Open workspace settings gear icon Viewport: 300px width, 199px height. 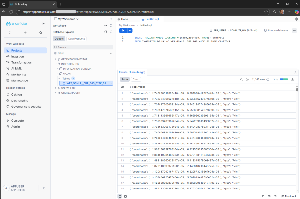pos(297,19)
